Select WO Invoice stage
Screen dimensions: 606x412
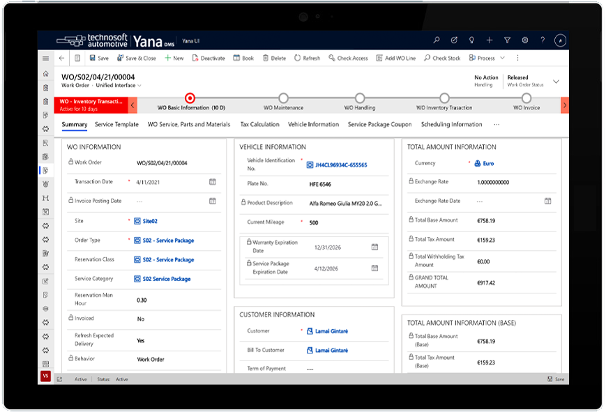[527, 98]
